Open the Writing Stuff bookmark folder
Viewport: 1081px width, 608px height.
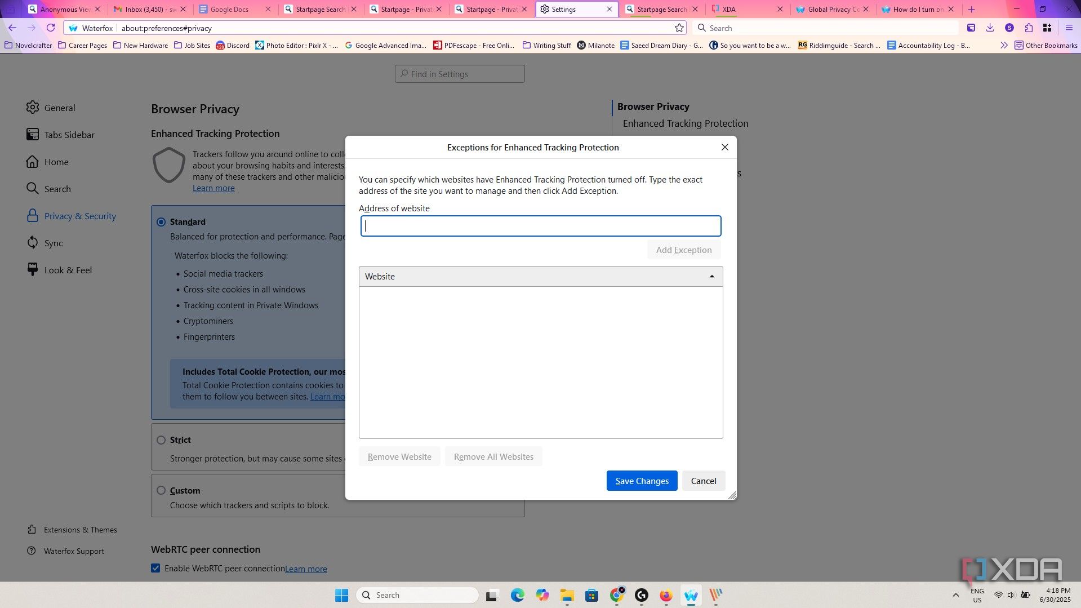click(x=546, y=45)
